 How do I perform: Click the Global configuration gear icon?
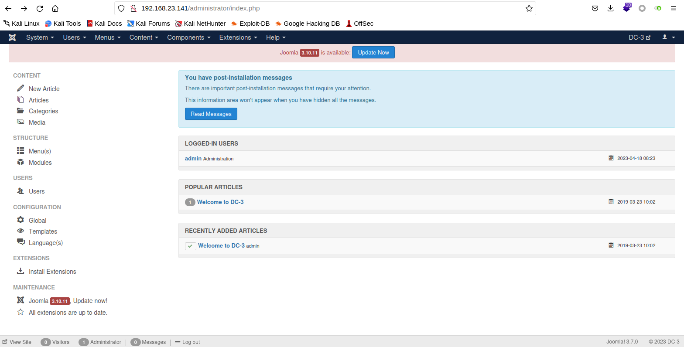(21, 220)
